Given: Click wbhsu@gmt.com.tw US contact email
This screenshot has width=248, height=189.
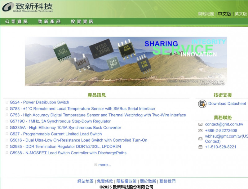Looking at the screenshot, I should [x=227, y=139].
